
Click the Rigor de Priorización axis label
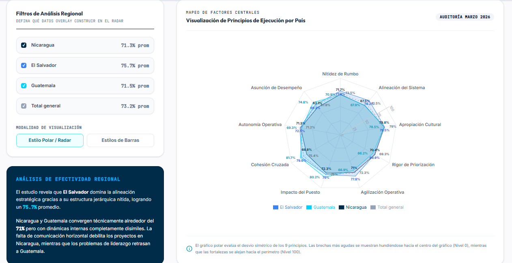coord(413,165)
